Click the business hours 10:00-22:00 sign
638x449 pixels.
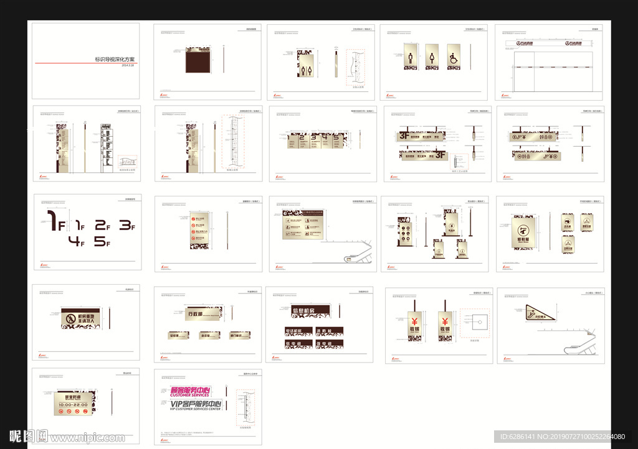(x=72, y=406)
